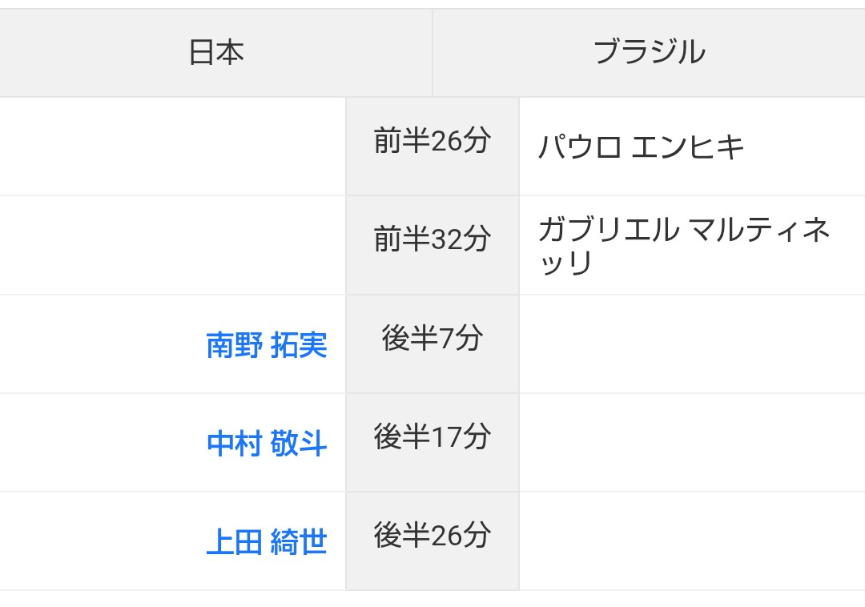
Task: Click the 後半26分 time cell
Action: pyautogui.click(x=432, y=541)
